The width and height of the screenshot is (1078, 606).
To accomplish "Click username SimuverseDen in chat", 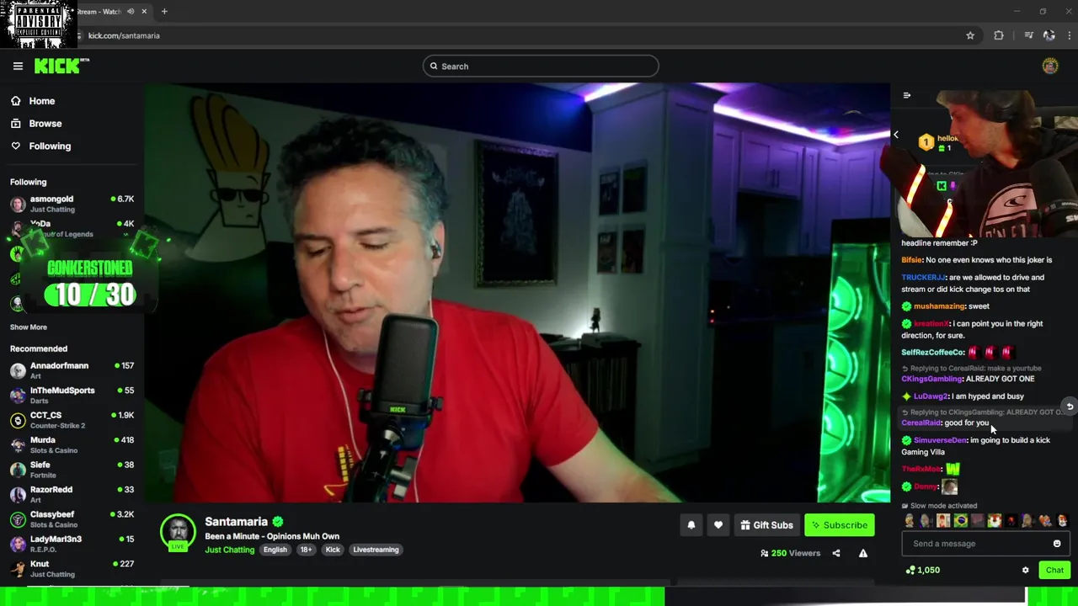I will 941,440.
